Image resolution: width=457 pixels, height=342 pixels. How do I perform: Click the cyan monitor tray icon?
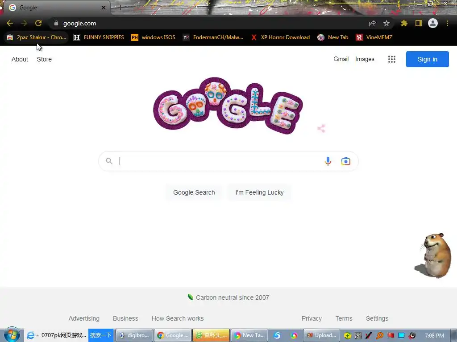pyautogui.click(x=401, y=336)
